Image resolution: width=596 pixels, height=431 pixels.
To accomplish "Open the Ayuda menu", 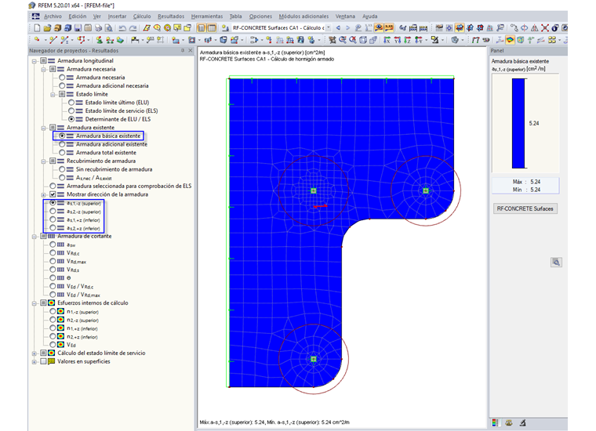I will (x=370, y=16).
